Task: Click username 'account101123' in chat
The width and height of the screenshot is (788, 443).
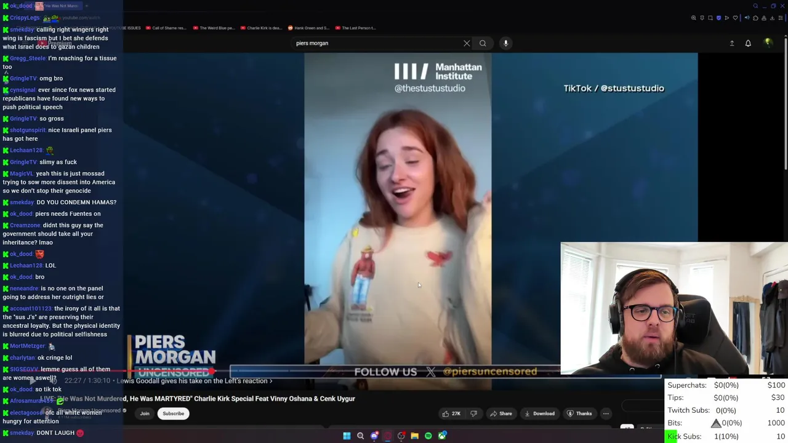Action: tap(31, 309)
